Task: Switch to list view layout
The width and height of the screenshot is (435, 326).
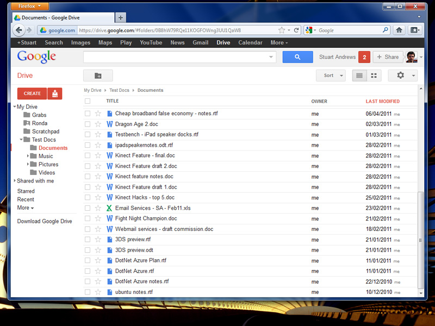Action: (359, 76)
